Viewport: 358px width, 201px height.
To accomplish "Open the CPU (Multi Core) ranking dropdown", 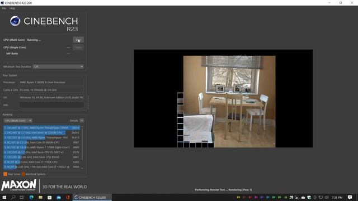I will pos(18,121).
